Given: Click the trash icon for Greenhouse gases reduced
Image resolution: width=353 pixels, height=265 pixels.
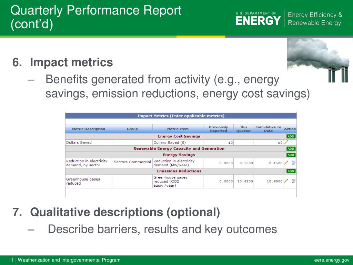Looking at the screenshot, I should 293,181.
